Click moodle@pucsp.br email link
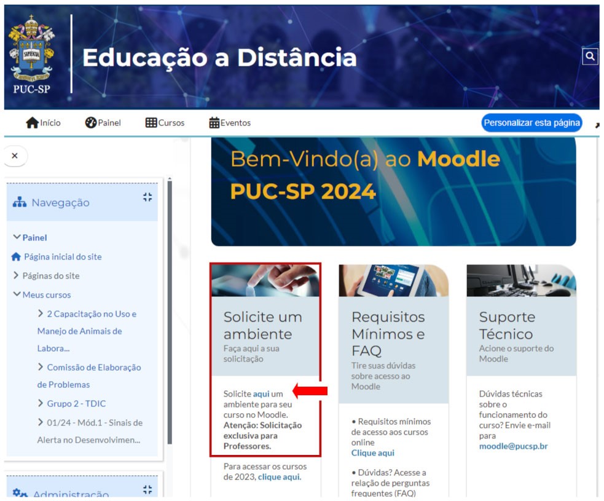604x501 pixels. (x=513, y=446)
